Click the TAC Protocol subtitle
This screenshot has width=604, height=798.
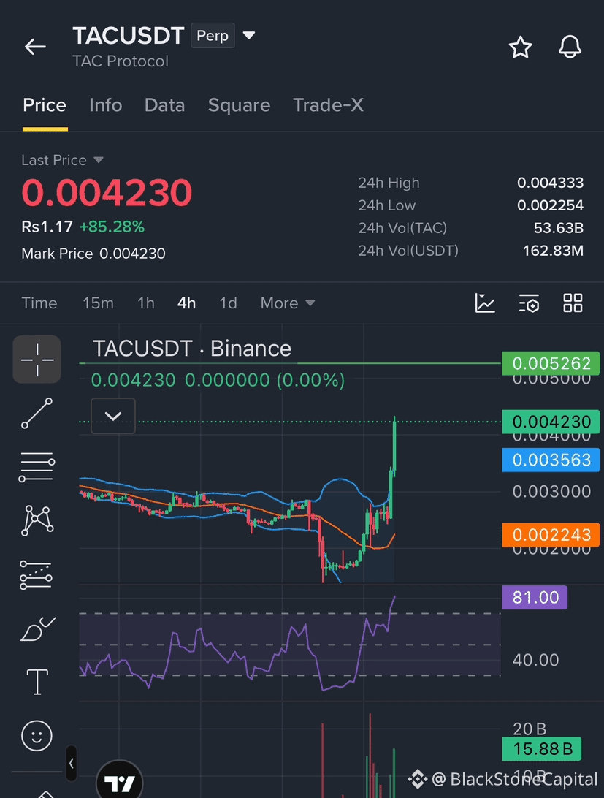pyautogui.click(x=121, y=61)
